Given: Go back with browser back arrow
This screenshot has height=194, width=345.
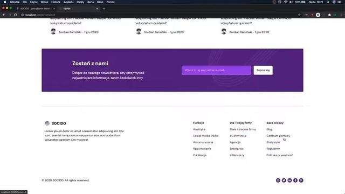Looking at the screenshot, I should [x=4, y=15].
